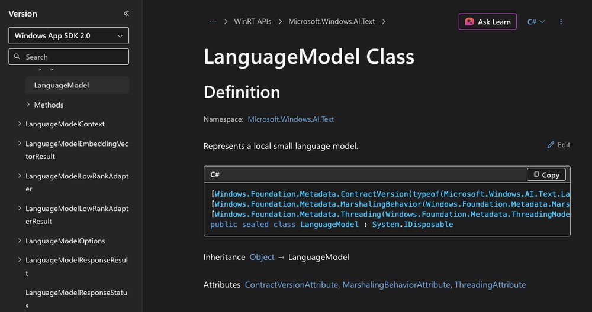This screenshot has height=312, width=592.
Task: Open the Windows App SDK 2.0 version dropdown
Action: pyautogui.click(x=69, y=36)
